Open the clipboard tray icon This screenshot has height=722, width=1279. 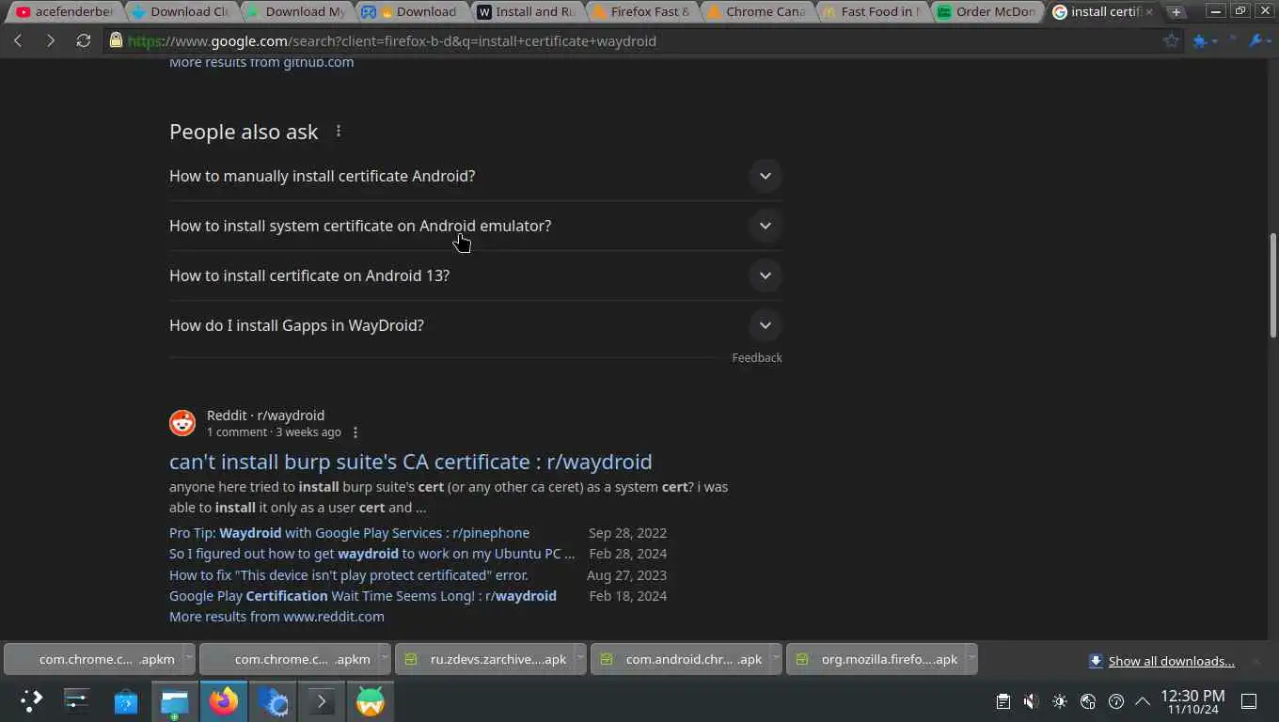click(1003, 701)
